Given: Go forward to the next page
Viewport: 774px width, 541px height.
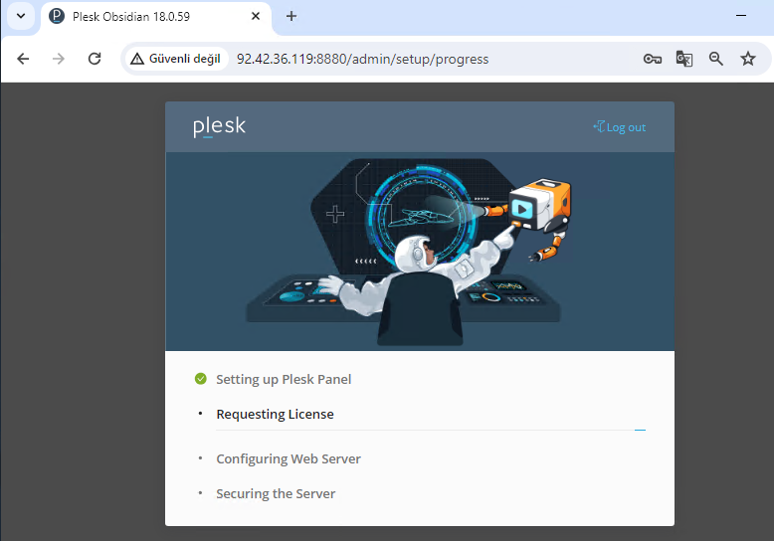Looking at the screenshot, I should point(59,59).
